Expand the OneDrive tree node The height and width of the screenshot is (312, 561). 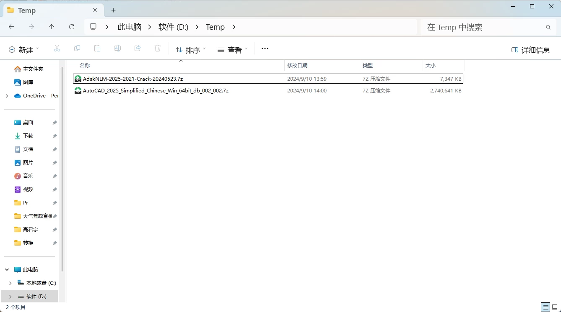tap(7, 96)
